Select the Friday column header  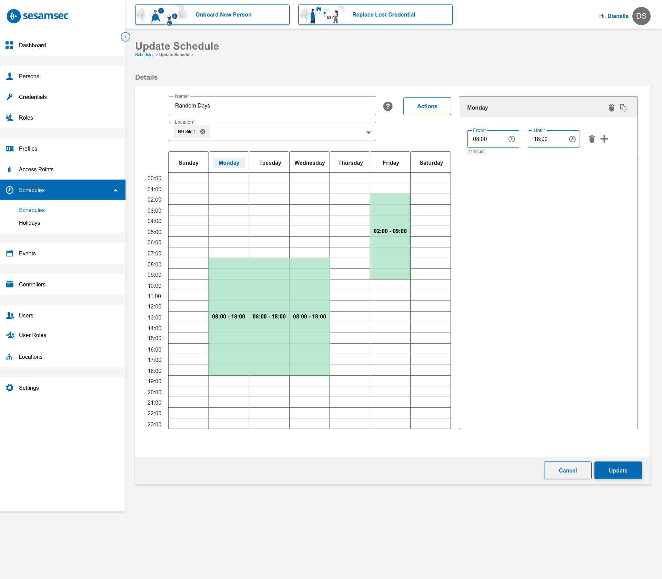pos(390,163)
